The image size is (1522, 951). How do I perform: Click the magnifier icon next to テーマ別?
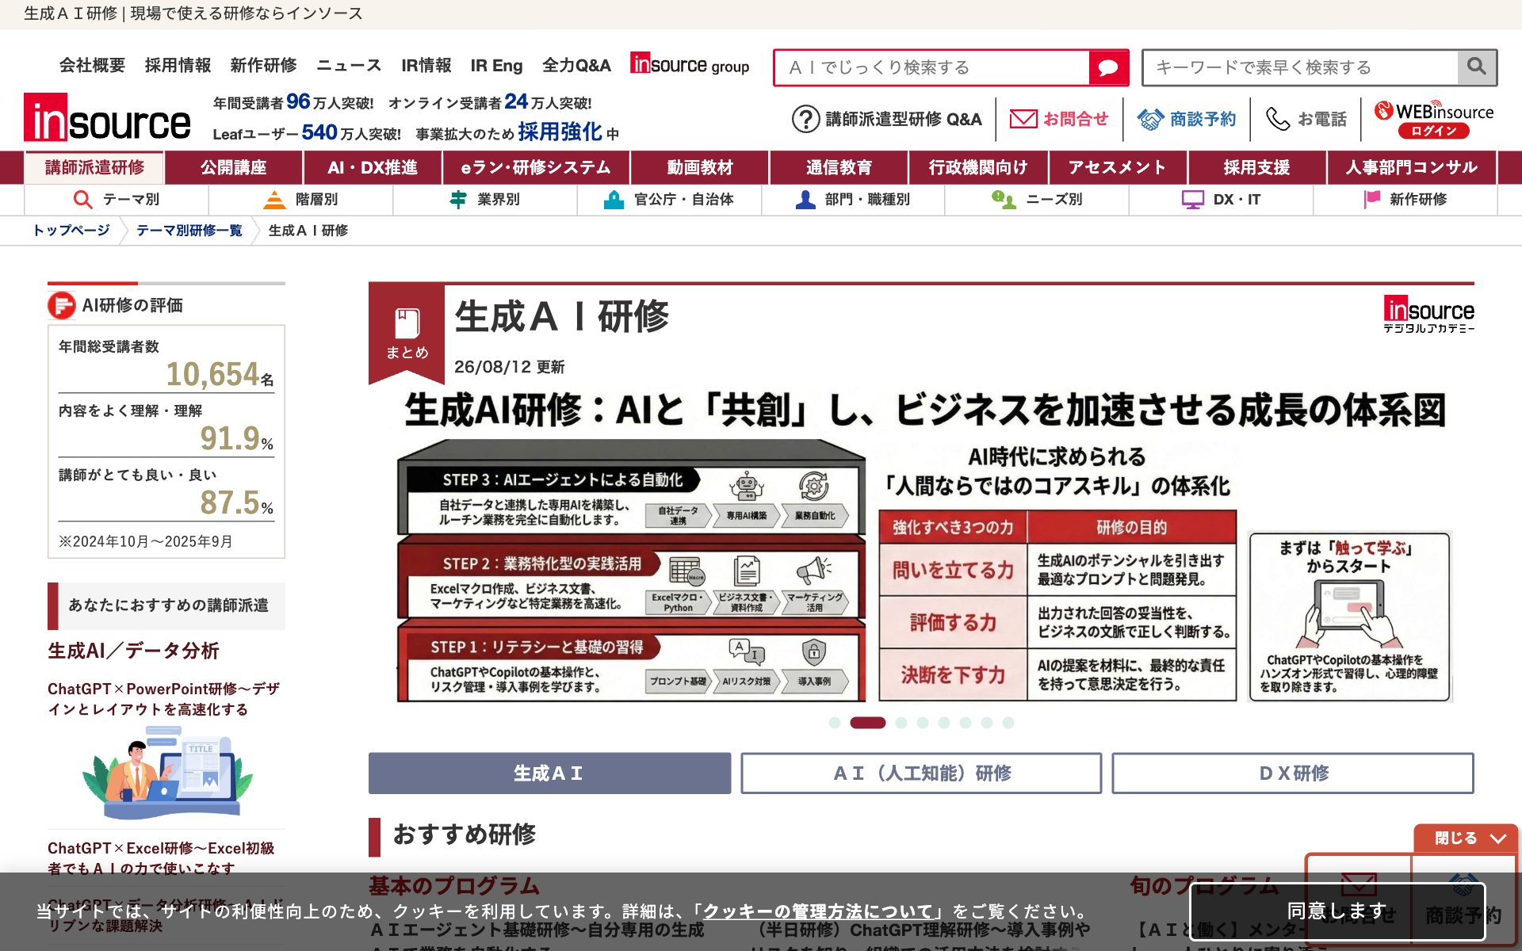pos(82,199)
